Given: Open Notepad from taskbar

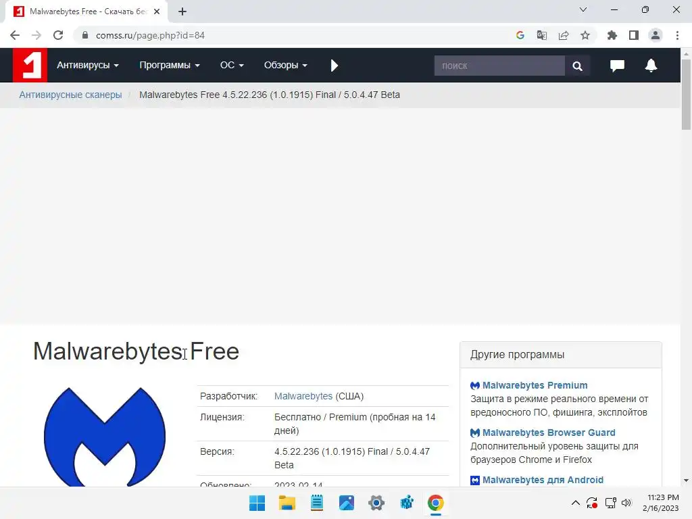Looking at the screenshot, I should pyautogui.click(x=316, y=503).
